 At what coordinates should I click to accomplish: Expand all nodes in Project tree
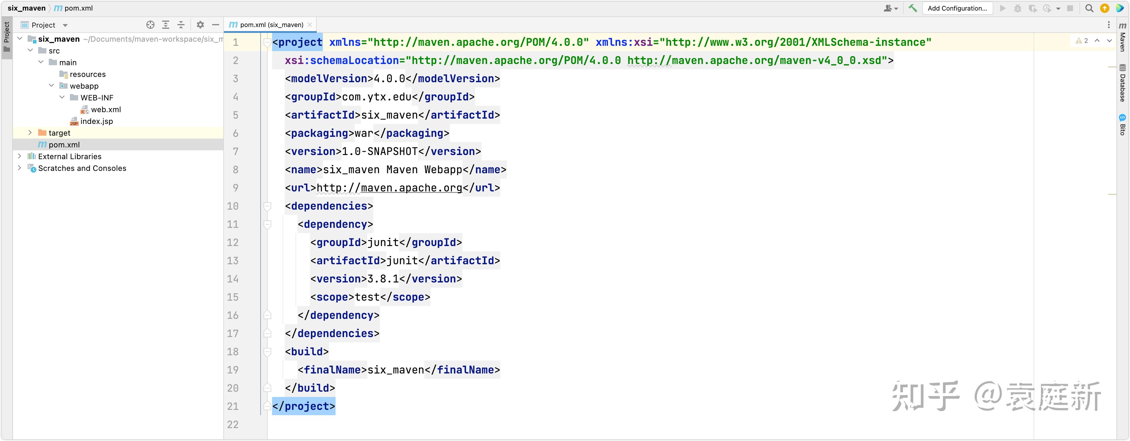[165, 25]
